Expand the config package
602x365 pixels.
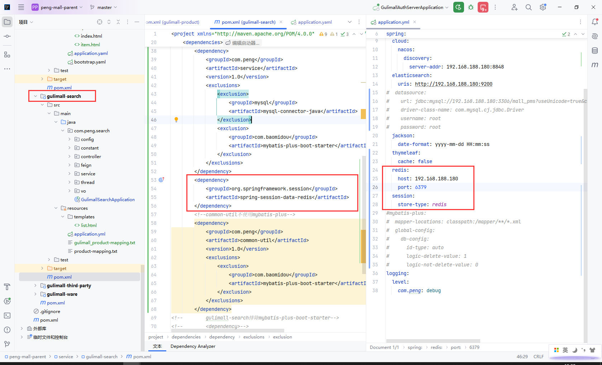70,139
